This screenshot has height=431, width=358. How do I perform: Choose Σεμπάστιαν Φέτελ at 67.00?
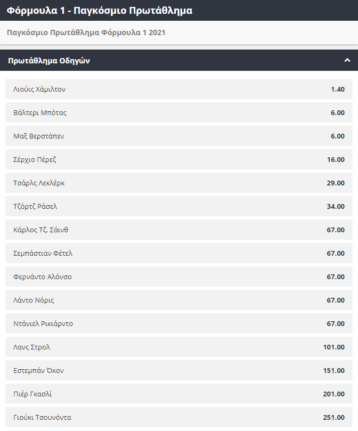178,254
